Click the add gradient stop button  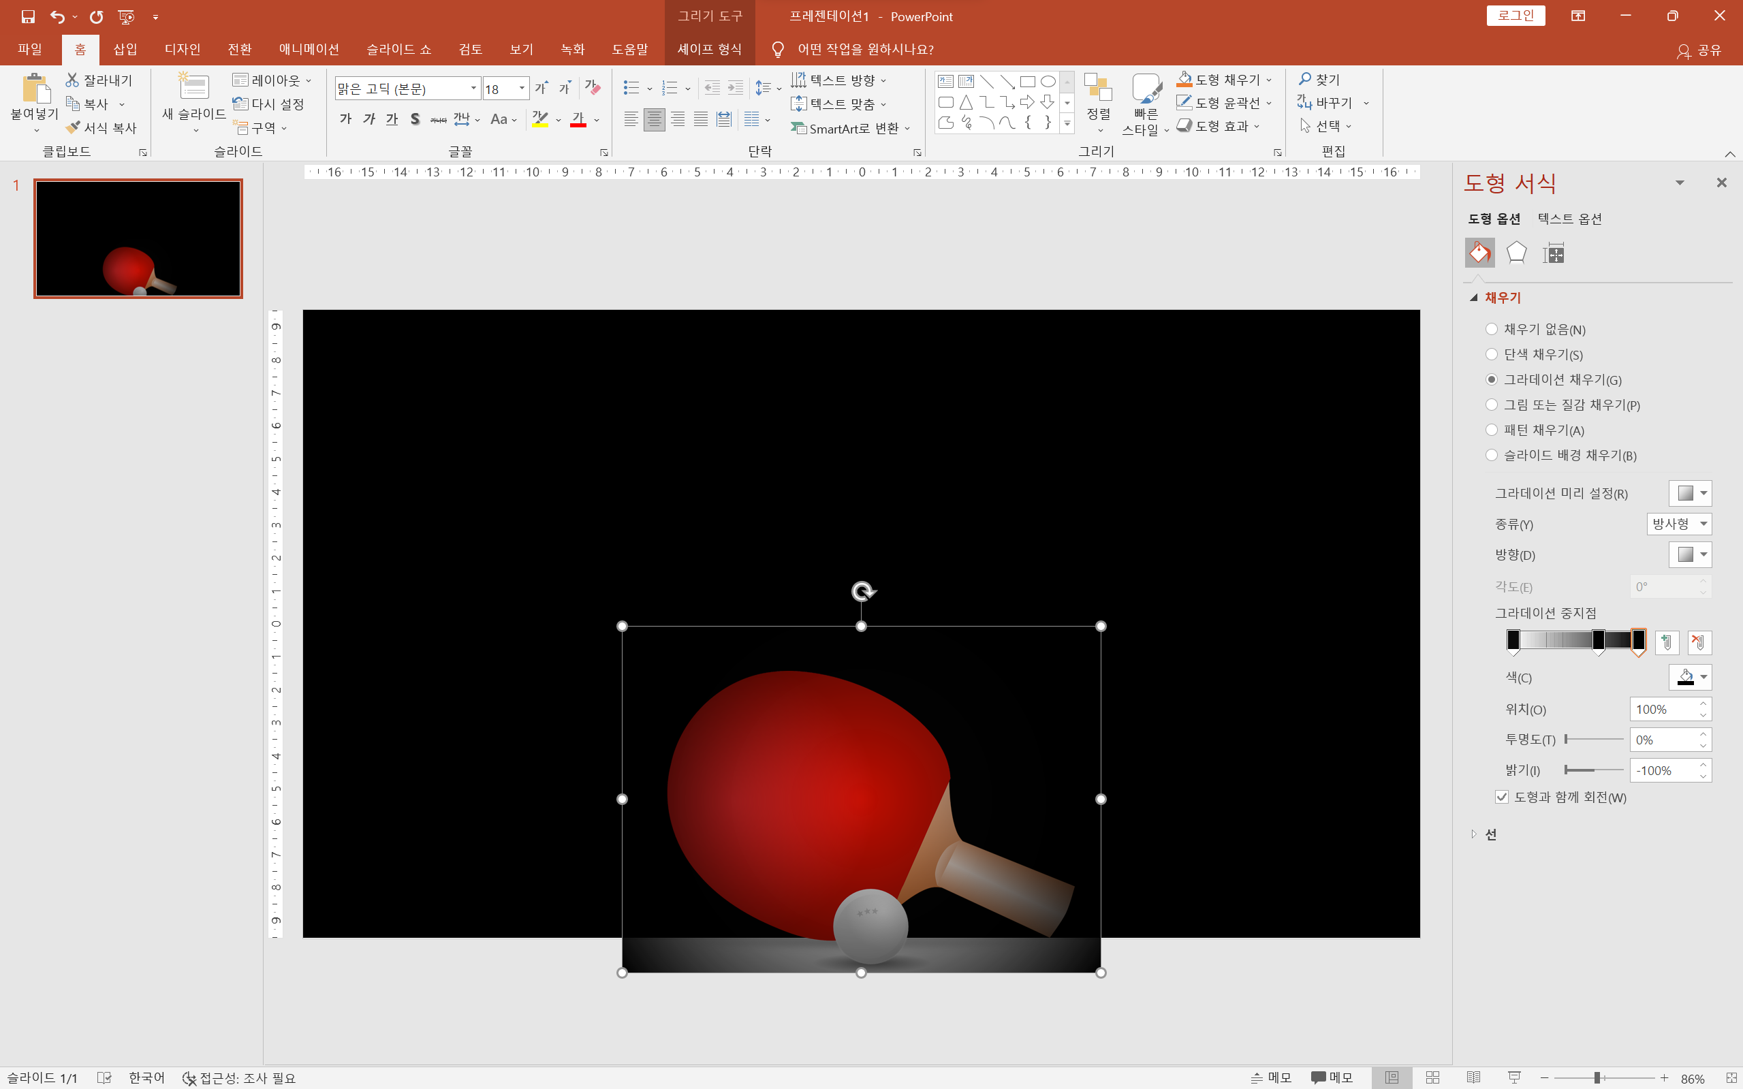point(1667,642)
